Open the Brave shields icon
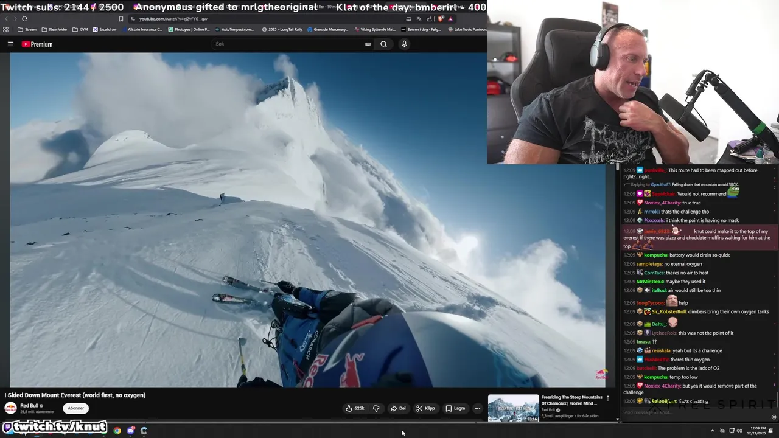The image size is (779, 438). 441,19
